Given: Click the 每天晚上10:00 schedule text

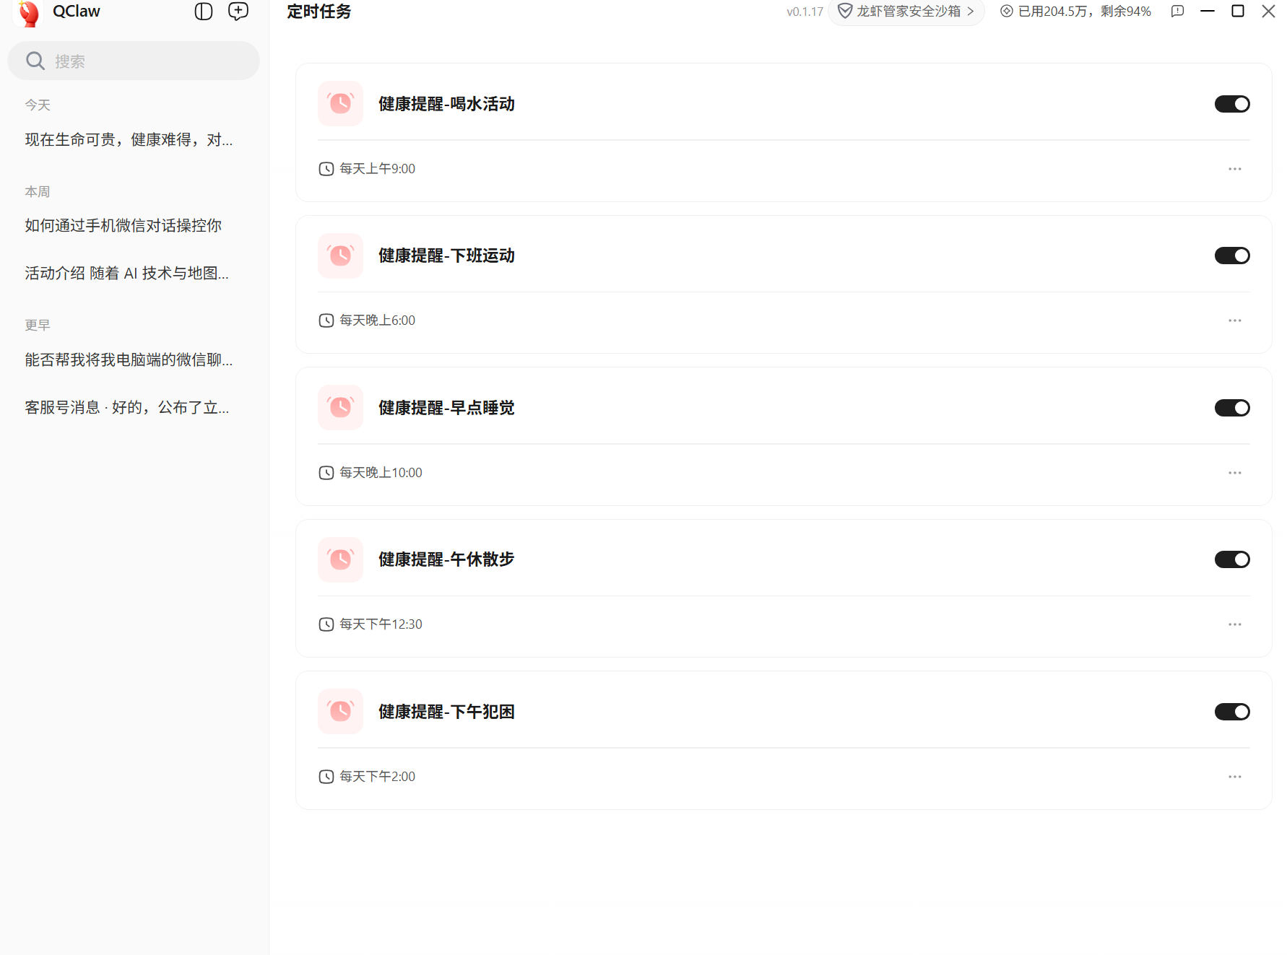Looking at the screenshot, I should (x=381, y=473).
